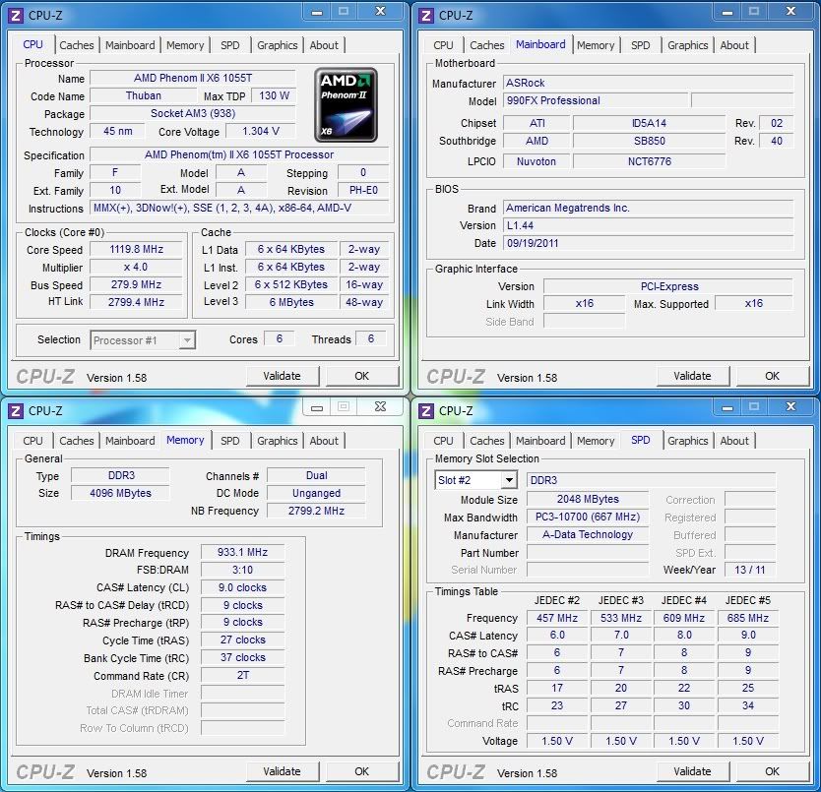
Task: Close the SPD tab window
Action: [790, 407]
